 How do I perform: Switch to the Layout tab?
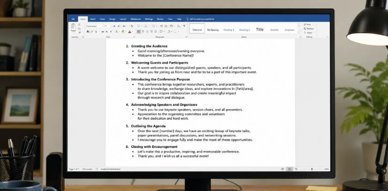(123, 19)
